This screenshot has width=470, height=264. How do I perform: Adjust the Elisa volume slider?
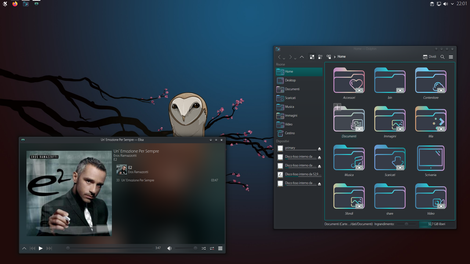[186, 248]
